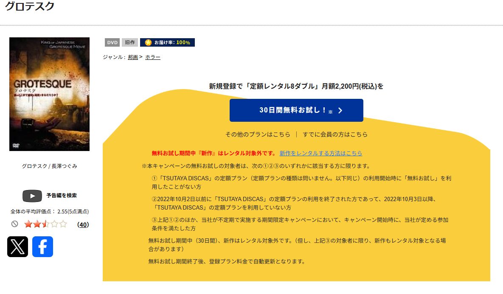503x294 pixels.
Task: Click the delivery rate star badge
Action: pyautogui.click(x=148, y=42)
